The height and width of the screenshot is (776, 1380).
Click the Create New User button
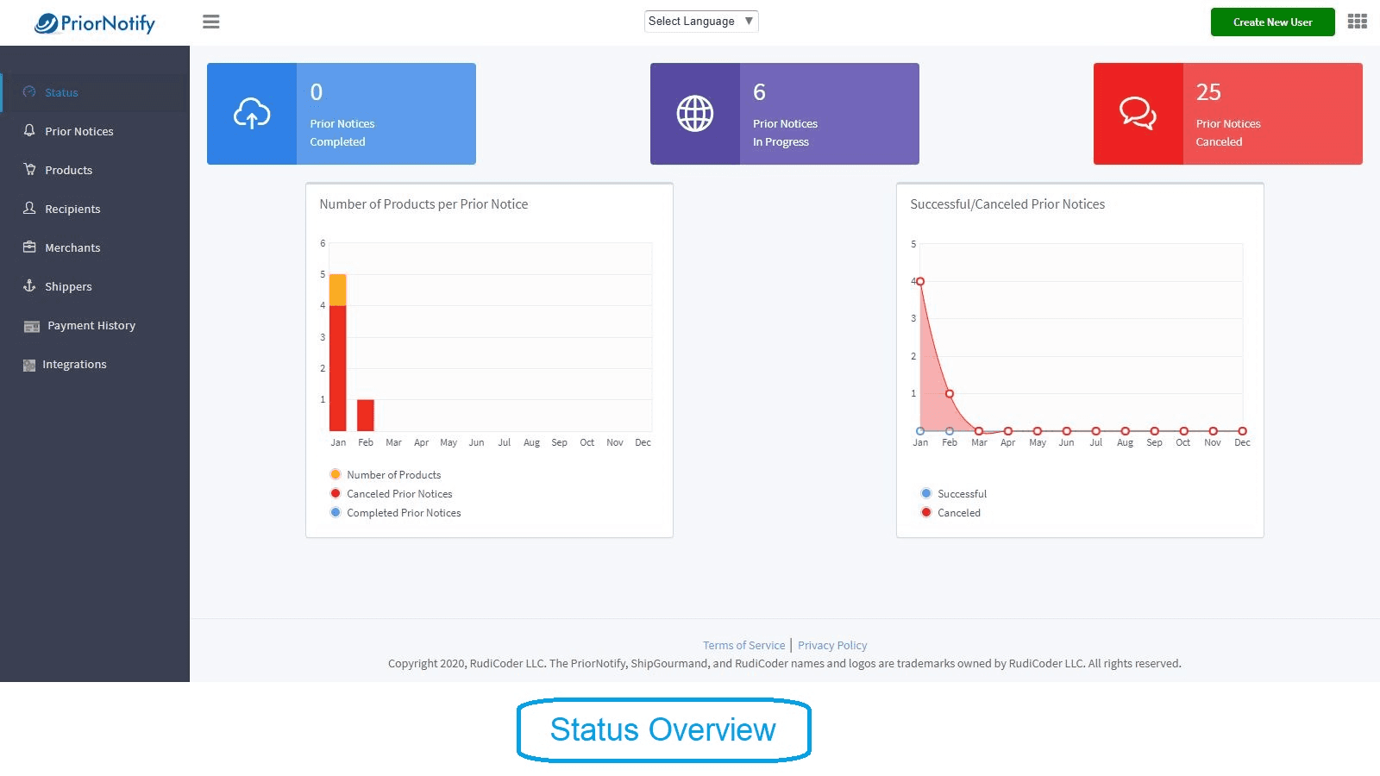(x=1272, y=22)
